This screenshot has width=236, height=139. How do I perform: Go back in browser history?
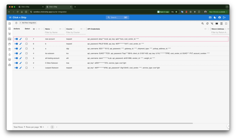coord(9,12)
